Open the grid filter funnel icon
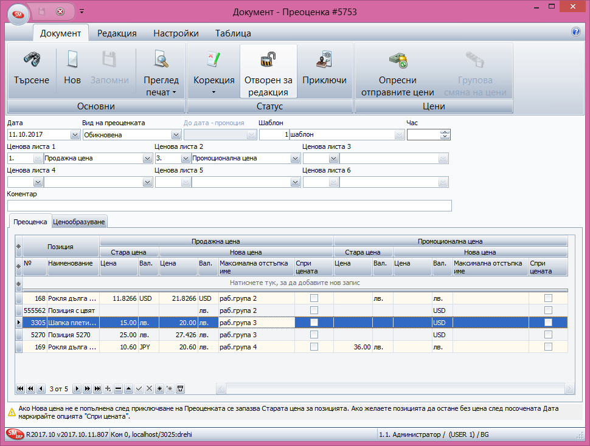 click(180, 388)
